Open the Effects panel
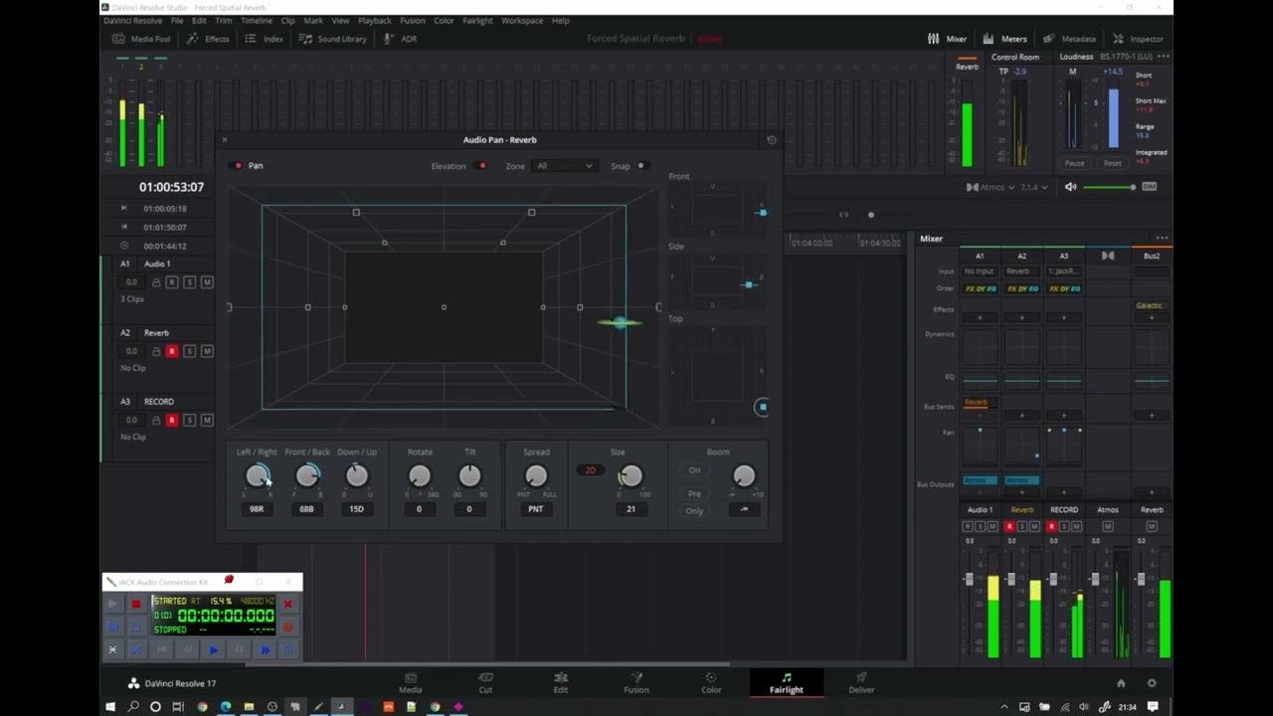 pyautogui.click(x=208, y=39)
